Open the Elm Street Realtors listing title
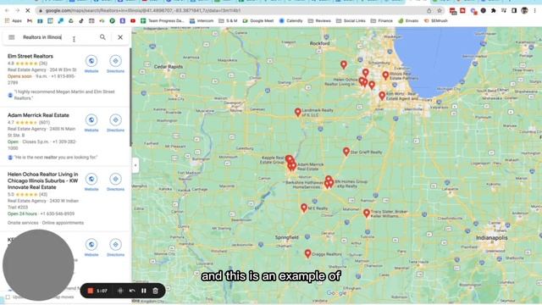The image size is (542, 305). tap(30, 56)
